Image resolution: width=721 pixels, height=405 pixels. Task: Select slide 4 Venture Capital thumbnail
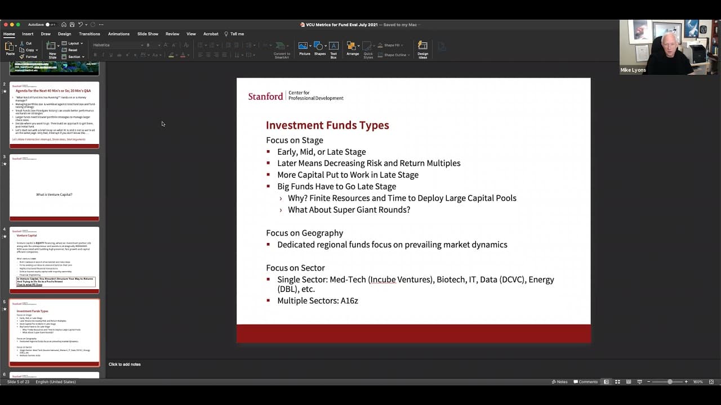(54, 260)
